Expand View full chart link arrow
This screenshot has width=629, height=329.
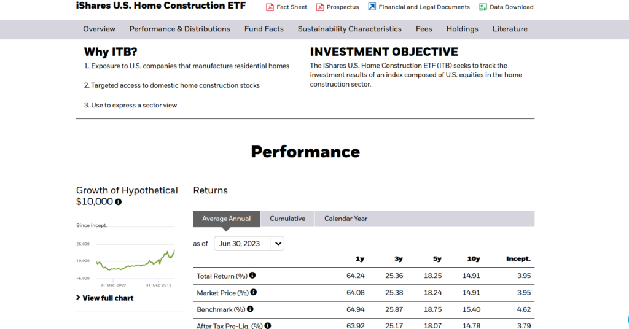79,298
